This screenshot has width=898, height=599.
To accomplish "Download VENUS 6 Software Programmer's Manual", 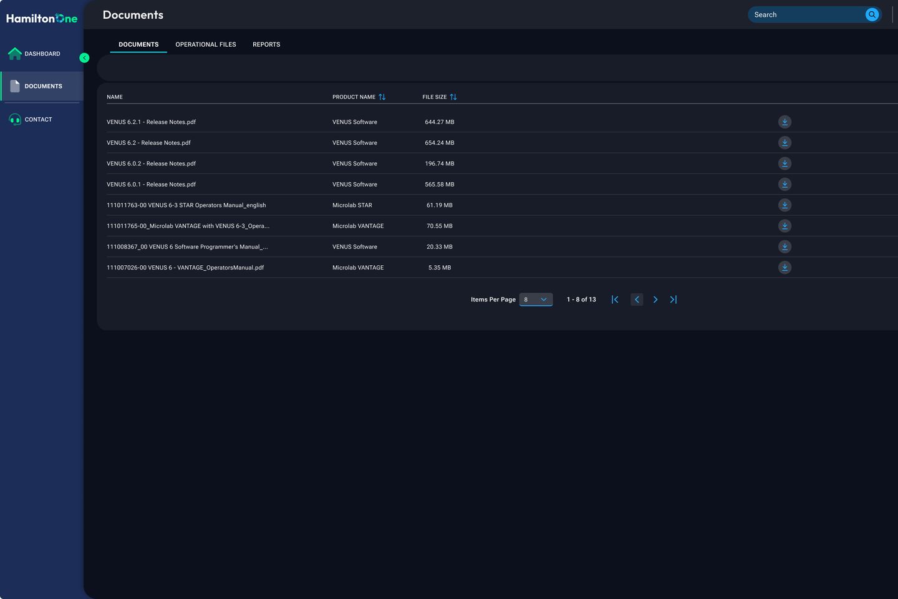I will (x=785, y=246).
